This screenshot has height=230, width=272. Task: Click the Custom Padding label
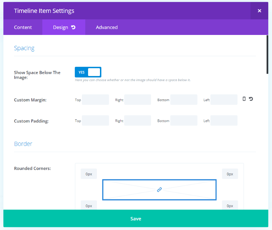tap(31, 121)
